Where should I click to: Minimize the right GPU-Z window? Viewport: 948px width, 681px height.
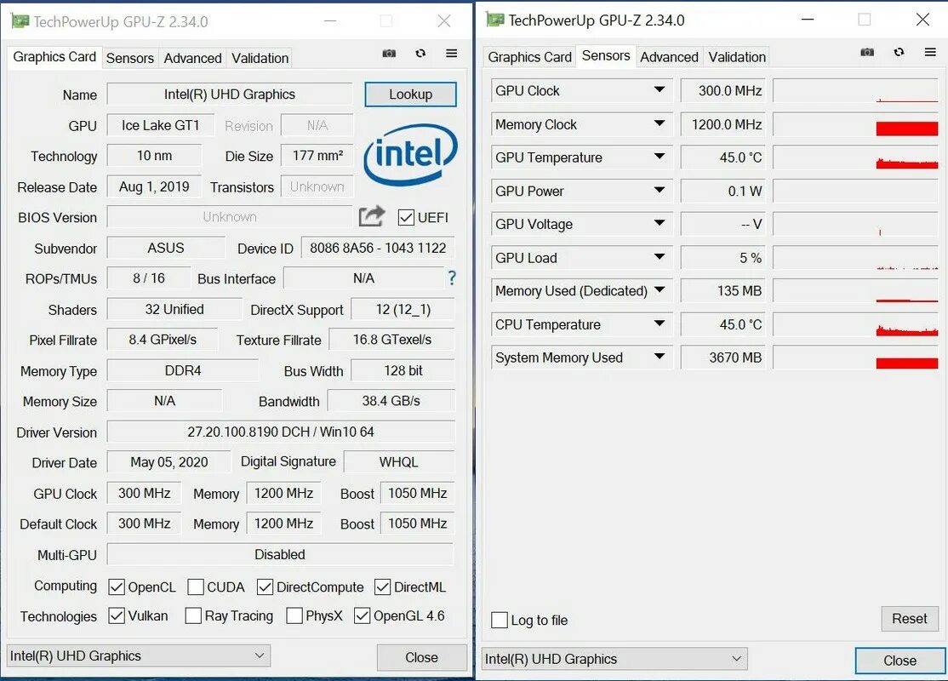pyautogui.click(x=808, y=20)
